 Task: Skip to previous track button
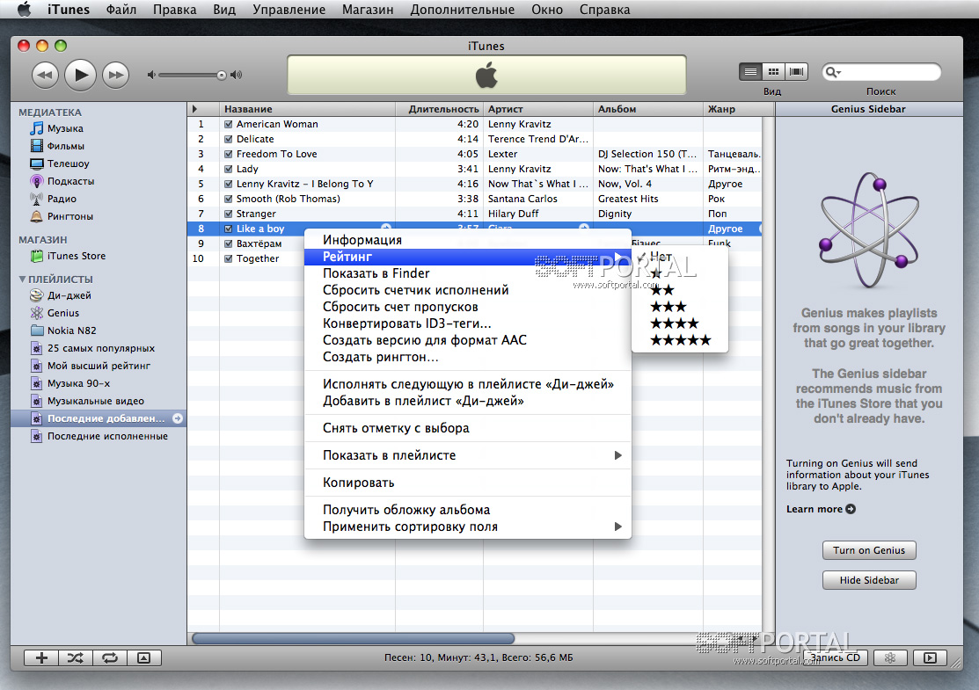coord(45,75)
